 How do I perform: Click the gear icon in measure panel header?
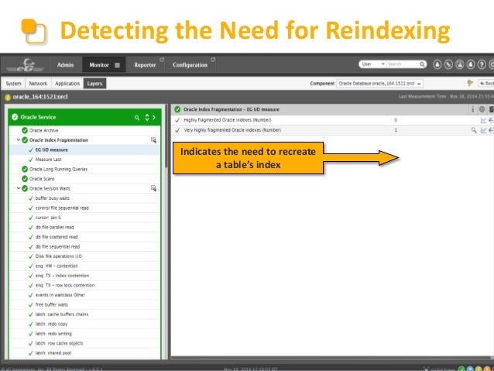(x=482, y=109)
